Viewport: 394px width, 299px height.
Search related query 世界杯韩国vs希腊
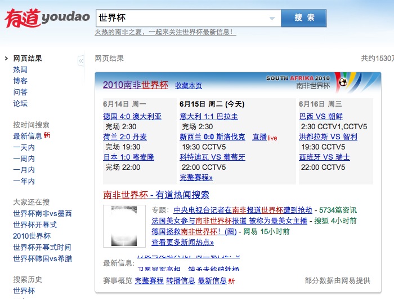coord(42,258)
